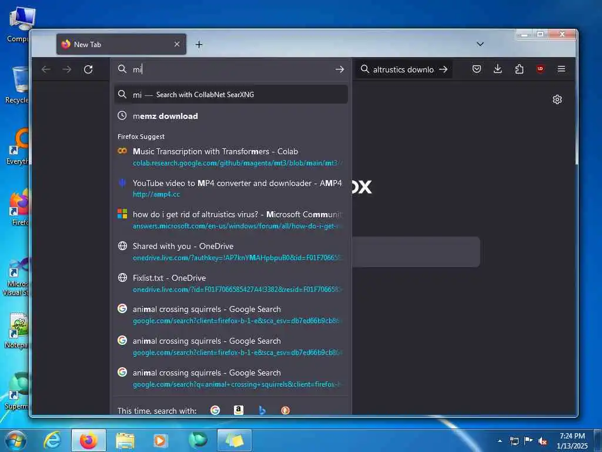Select 'mi — Search with CollabNet SearXNG'
Viewport: 602px width, 452px height.
click(230, 94)
